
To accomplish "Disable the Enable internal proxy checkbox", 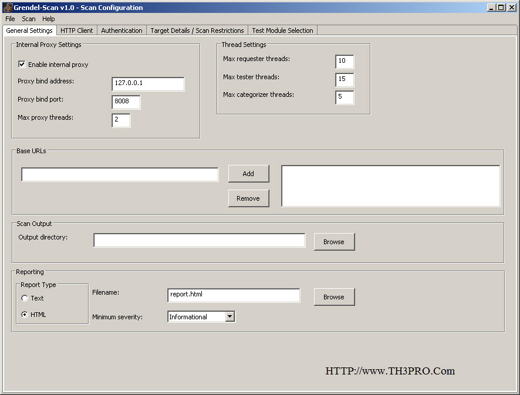I will click(22, 65).
